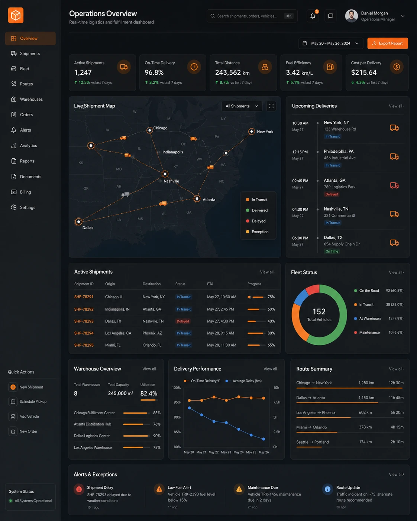The width and height of the screenshot is (417, 521).
Task: Click Daniel Morgan's profile avatar
Action: pyautogui.click(x=351, y=16)
